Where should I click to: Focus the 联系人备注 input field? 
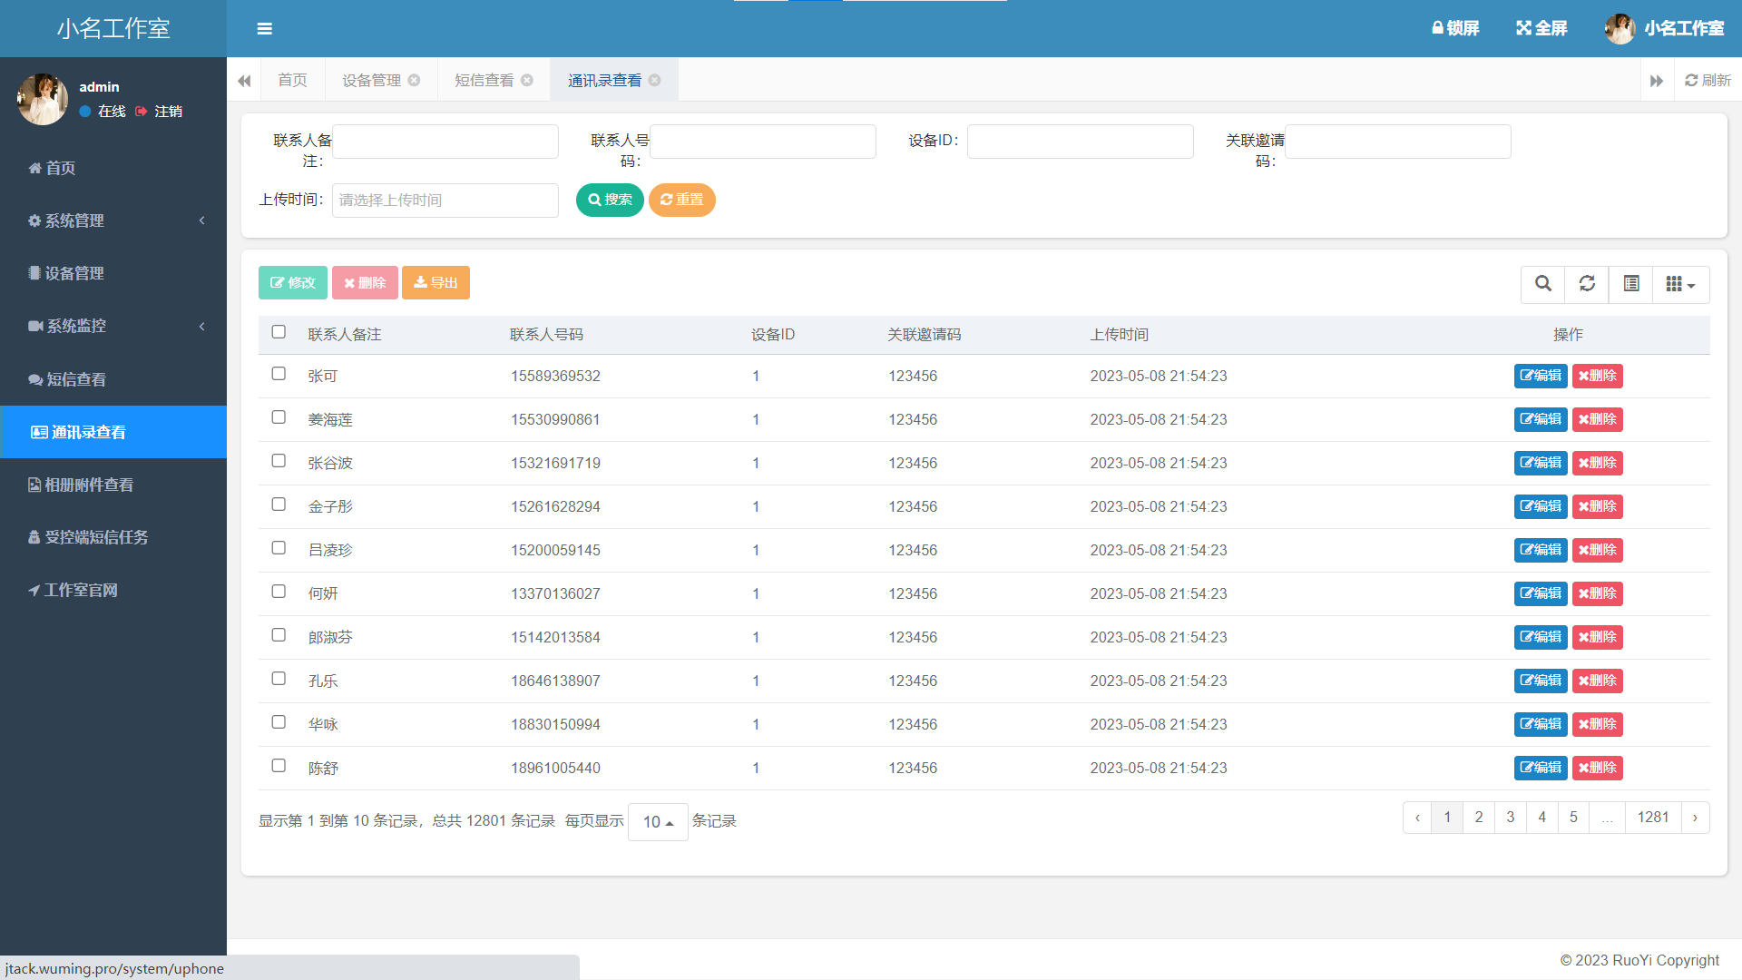(445, 142)
